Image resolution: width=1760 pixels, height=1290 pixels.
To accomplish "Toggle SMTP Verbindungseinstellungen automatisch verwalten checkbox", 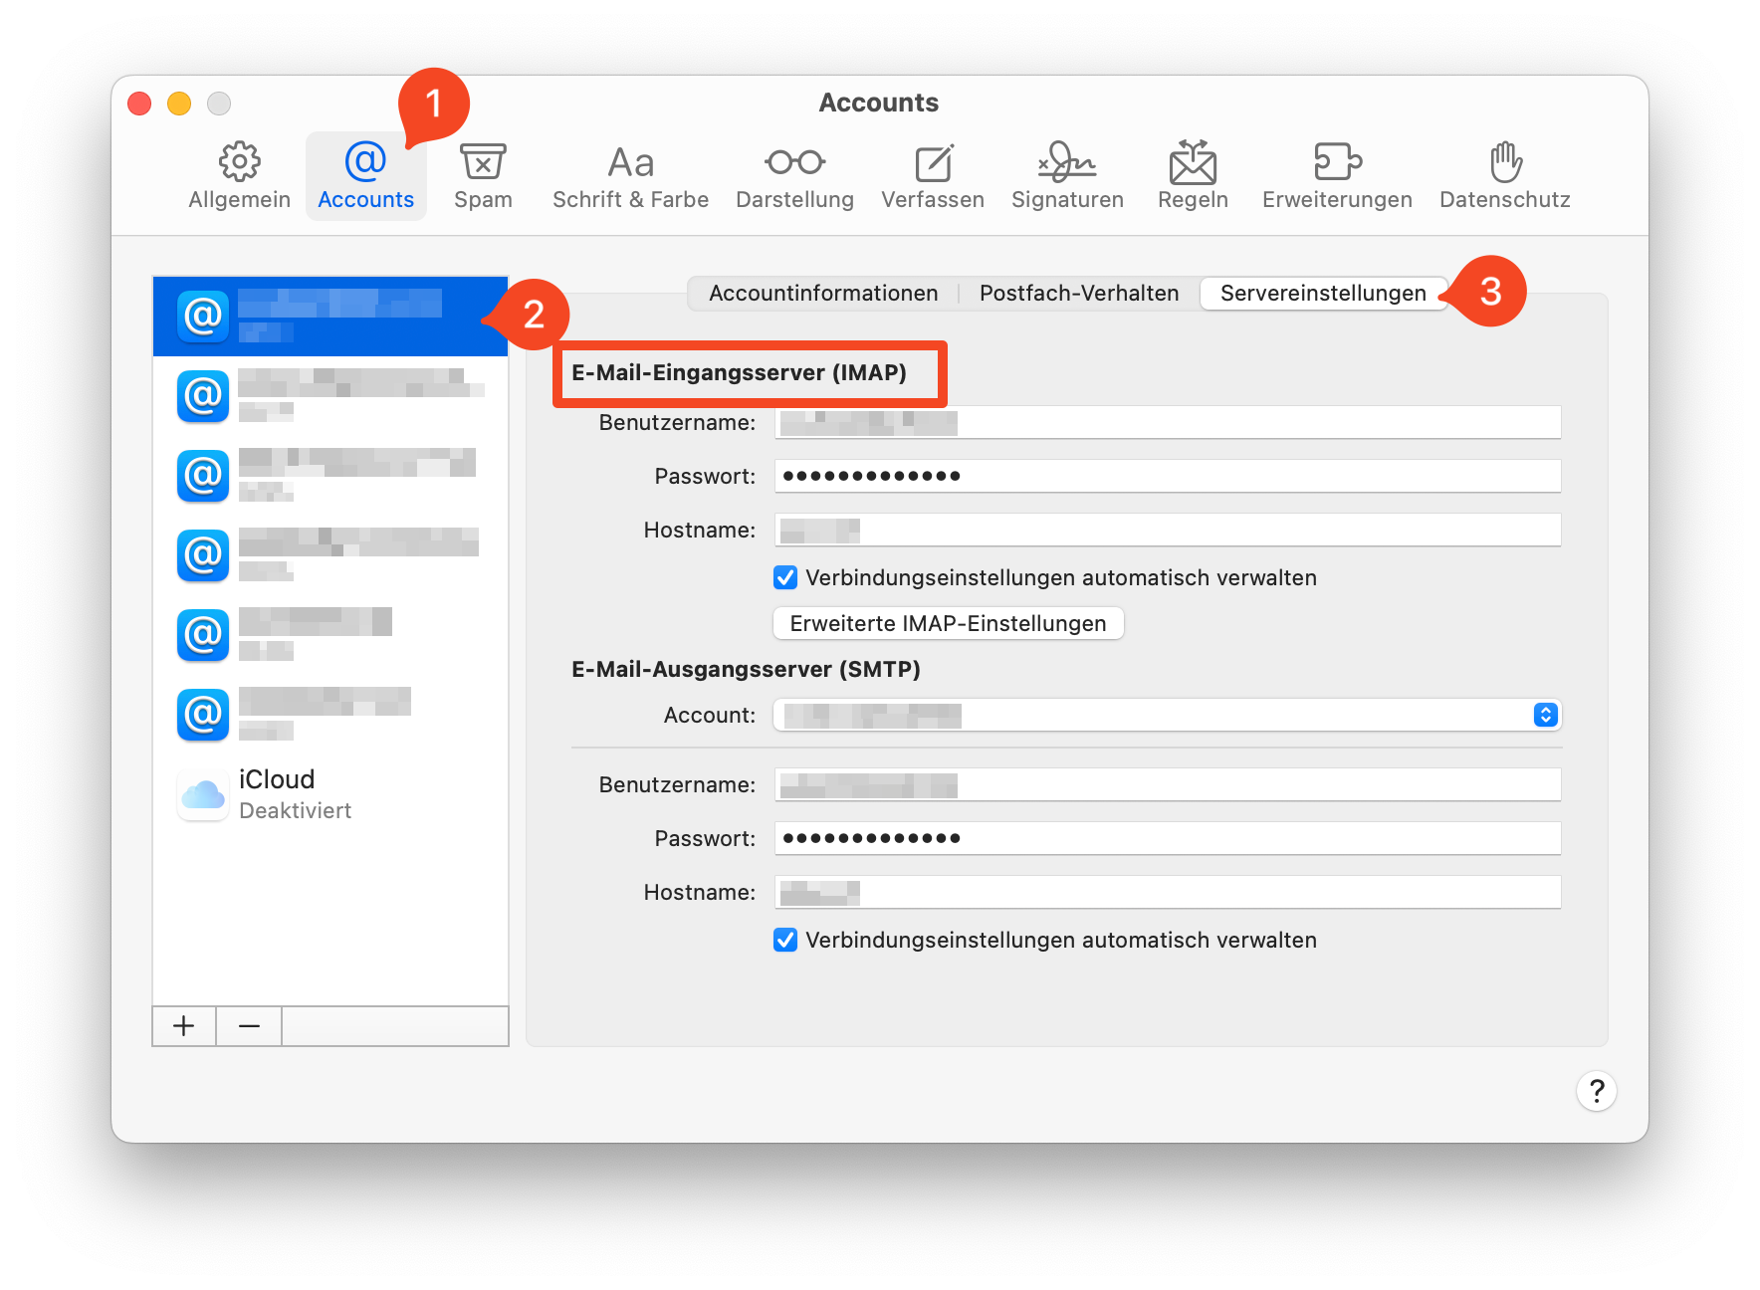I will point(785,940).
